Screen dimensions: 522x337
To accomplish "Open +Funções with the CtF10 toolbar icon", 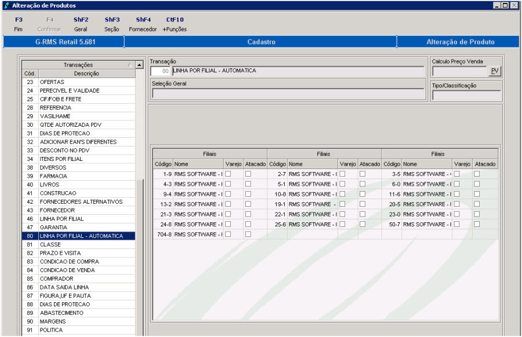I will click(175, 23).
